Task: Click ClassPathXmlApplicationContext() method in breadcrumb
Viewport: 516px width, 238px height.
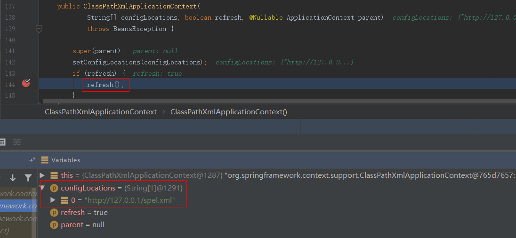Action: pos(228,112)
